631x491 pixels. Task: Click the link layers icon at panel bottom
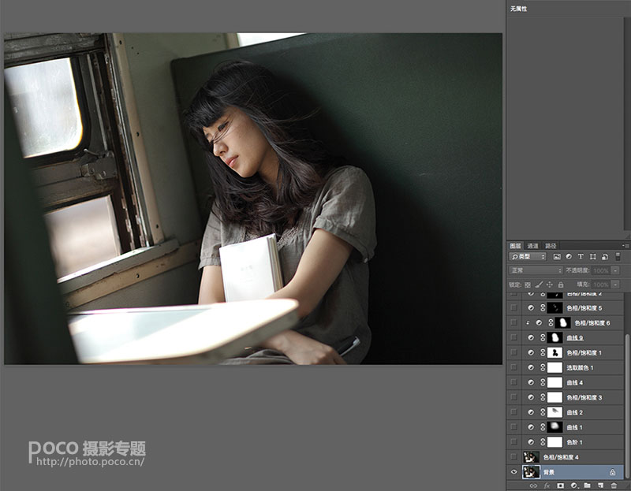pyautogui.click(x=533, y=485)
